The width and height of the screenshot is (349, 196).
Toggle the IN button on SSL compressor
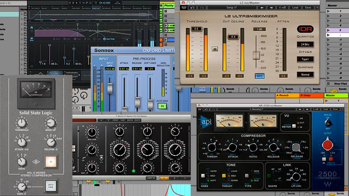[51, 162]
